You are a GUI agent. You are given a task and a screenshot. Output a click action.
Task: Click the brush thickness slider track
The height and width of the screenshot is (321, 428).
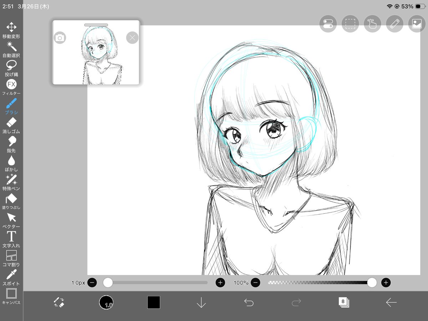tap(156, 282)
